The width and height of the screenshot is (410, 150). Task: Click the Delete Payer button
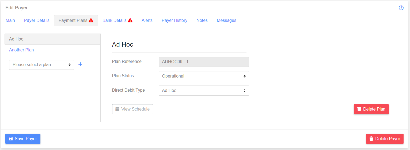[x=385, y=139]
